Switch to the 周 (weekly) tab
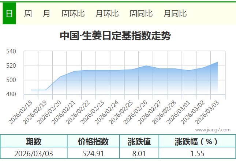Image resolution: width=236 pixels, height=161 pixels. coord(28,14)
